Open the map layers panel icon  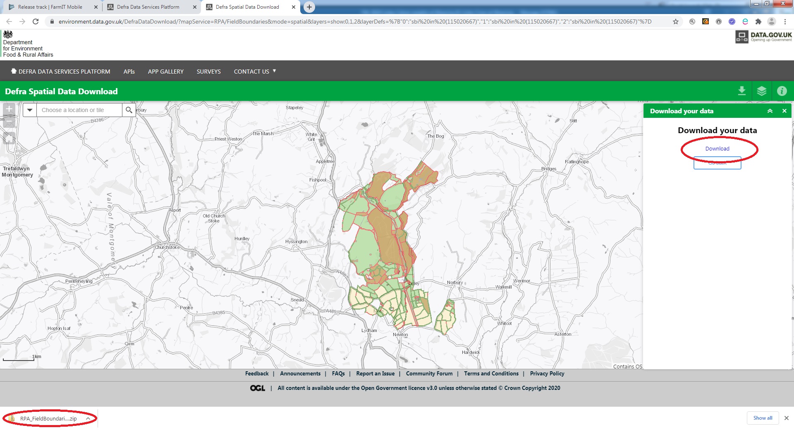762,91
